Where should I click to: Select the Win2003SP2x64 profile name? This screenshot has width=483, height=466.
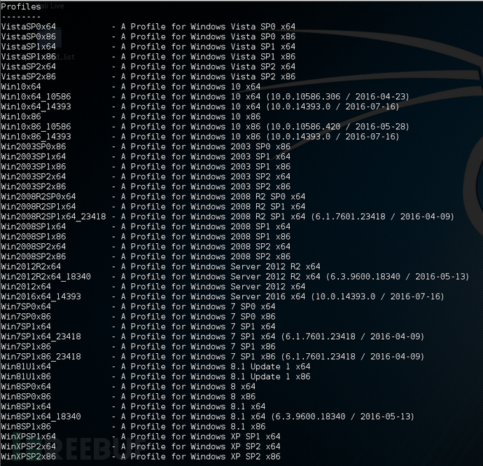(x=34, y=177)
